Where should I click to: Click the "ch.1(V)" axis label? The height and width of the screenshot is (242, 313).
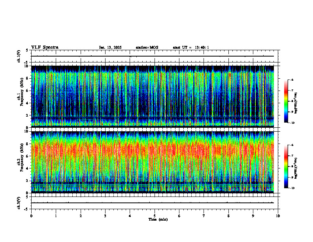pyautogui.click(x=19, y=56)
